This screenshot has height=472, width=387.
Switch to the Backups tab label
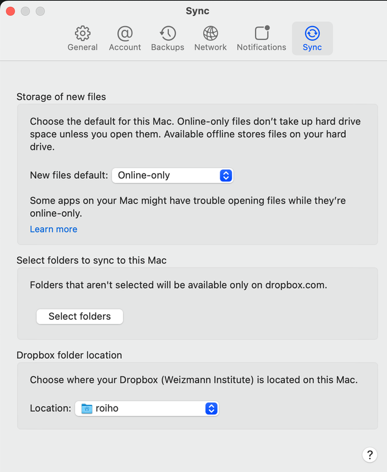pyautogui.click(x=167, y=47)
